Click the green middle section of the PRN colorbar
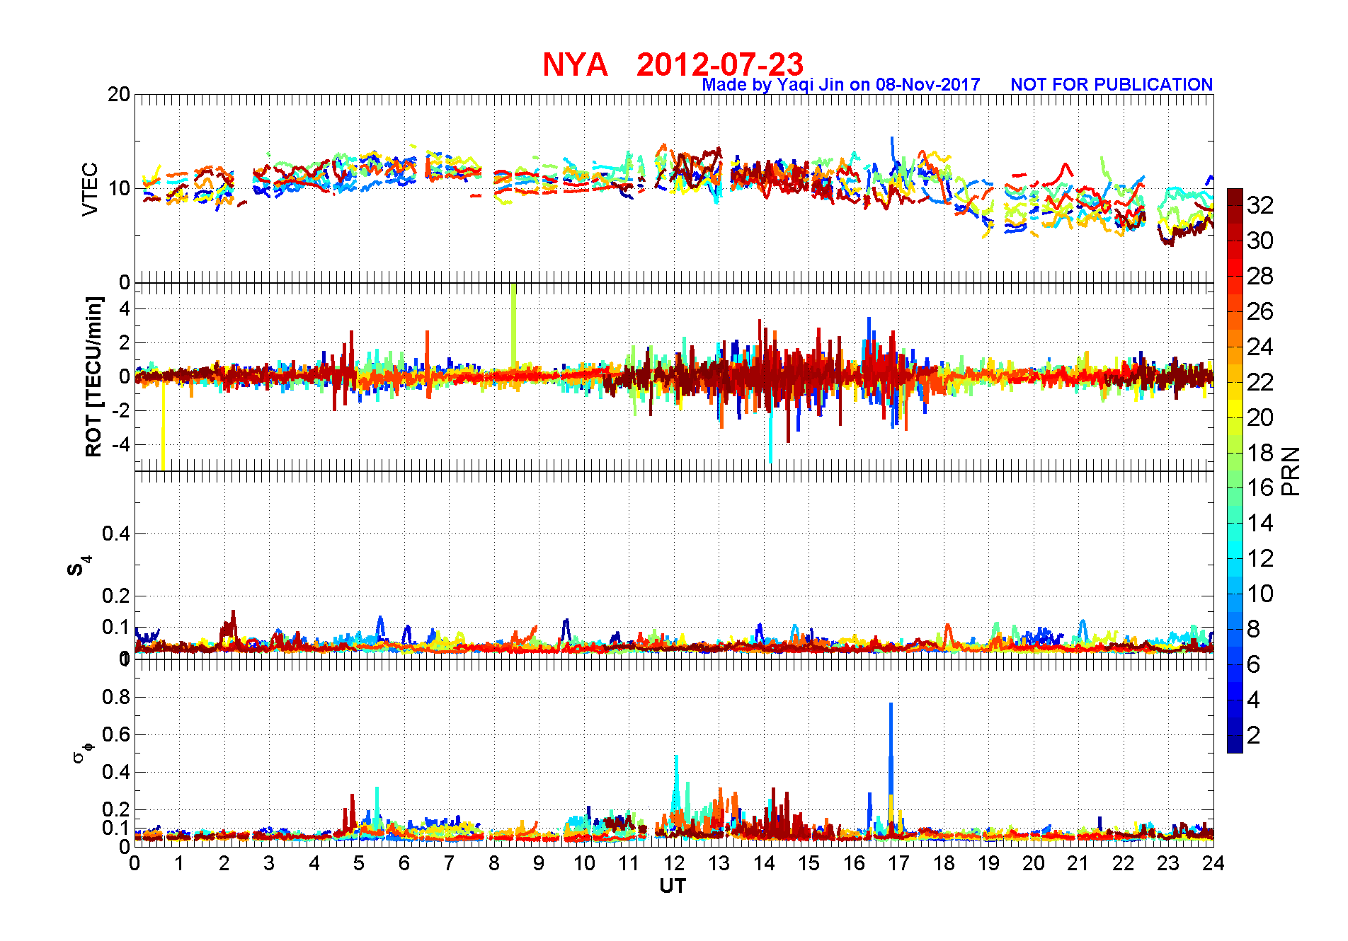This screenshot has height=941, width=1348. [x=1235, y=479]
